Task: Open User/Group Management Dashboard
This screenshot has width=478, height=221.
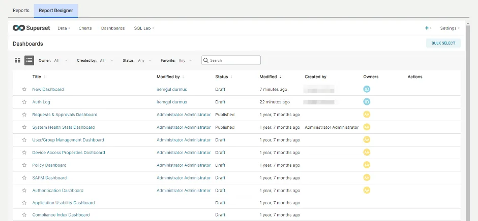Action: coord(68,140)
